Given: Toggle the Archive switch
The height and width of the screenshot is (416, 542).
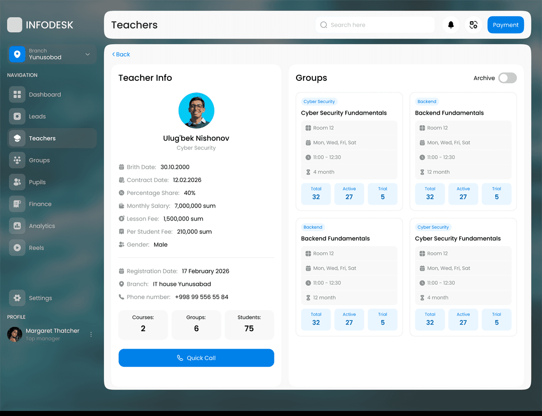Looking at the screenshot, I should 507,78.
